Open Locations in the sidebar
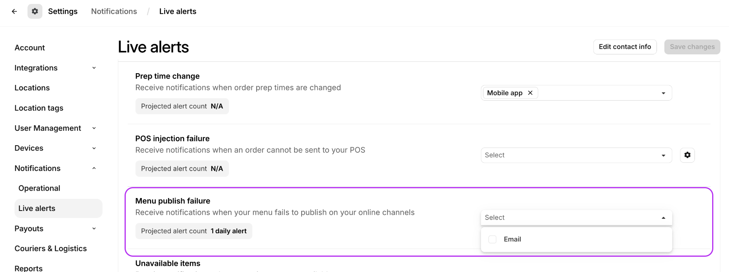Viewport: 729px width, 272px height. [x=32, y=88]
